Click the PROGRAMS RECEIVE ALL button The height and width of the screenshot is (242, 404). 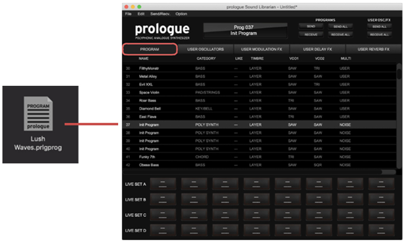(x=340, y=34)
